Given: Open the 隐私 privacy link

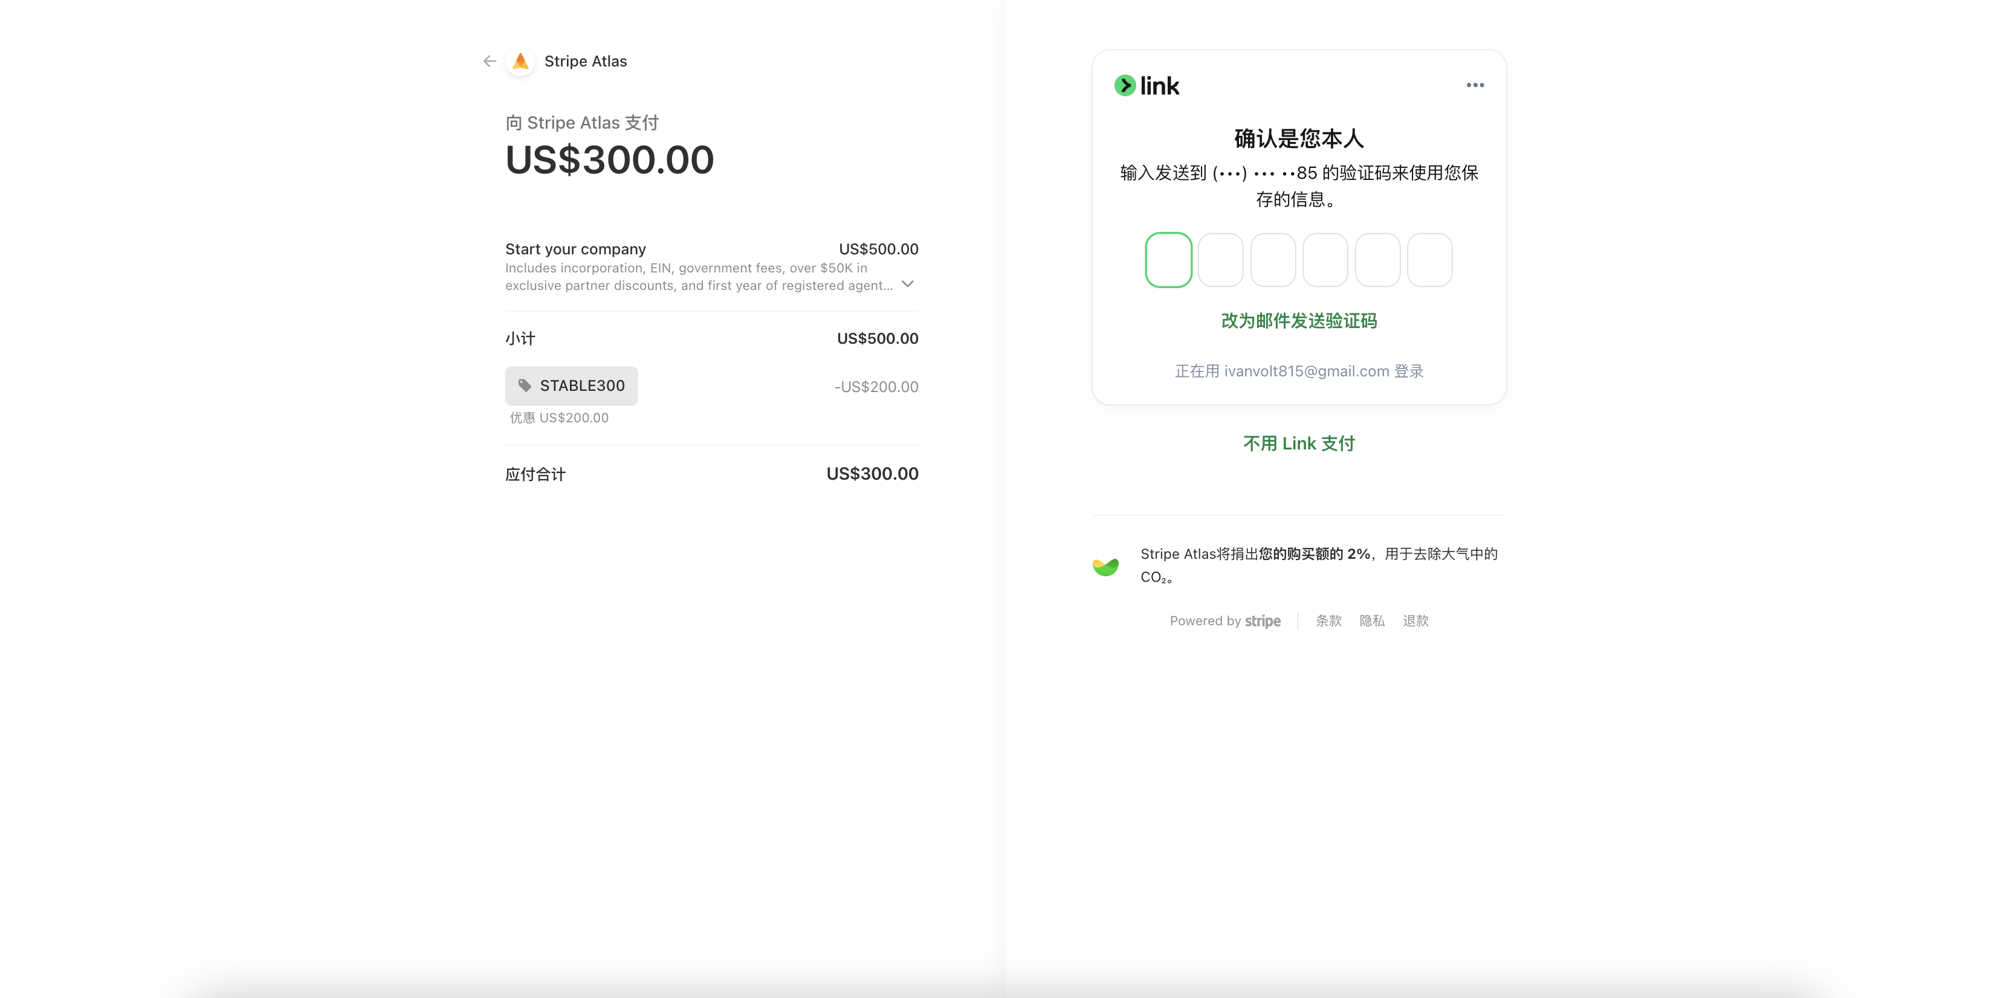Looking at the screenshot, I should (x=1372, y=621).
